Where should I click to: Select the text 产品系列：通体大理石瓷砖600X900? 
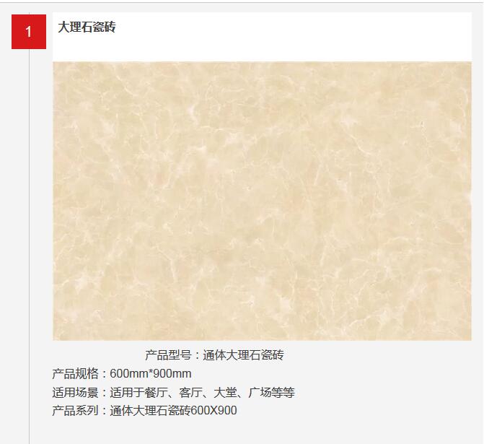coord(144,411)
